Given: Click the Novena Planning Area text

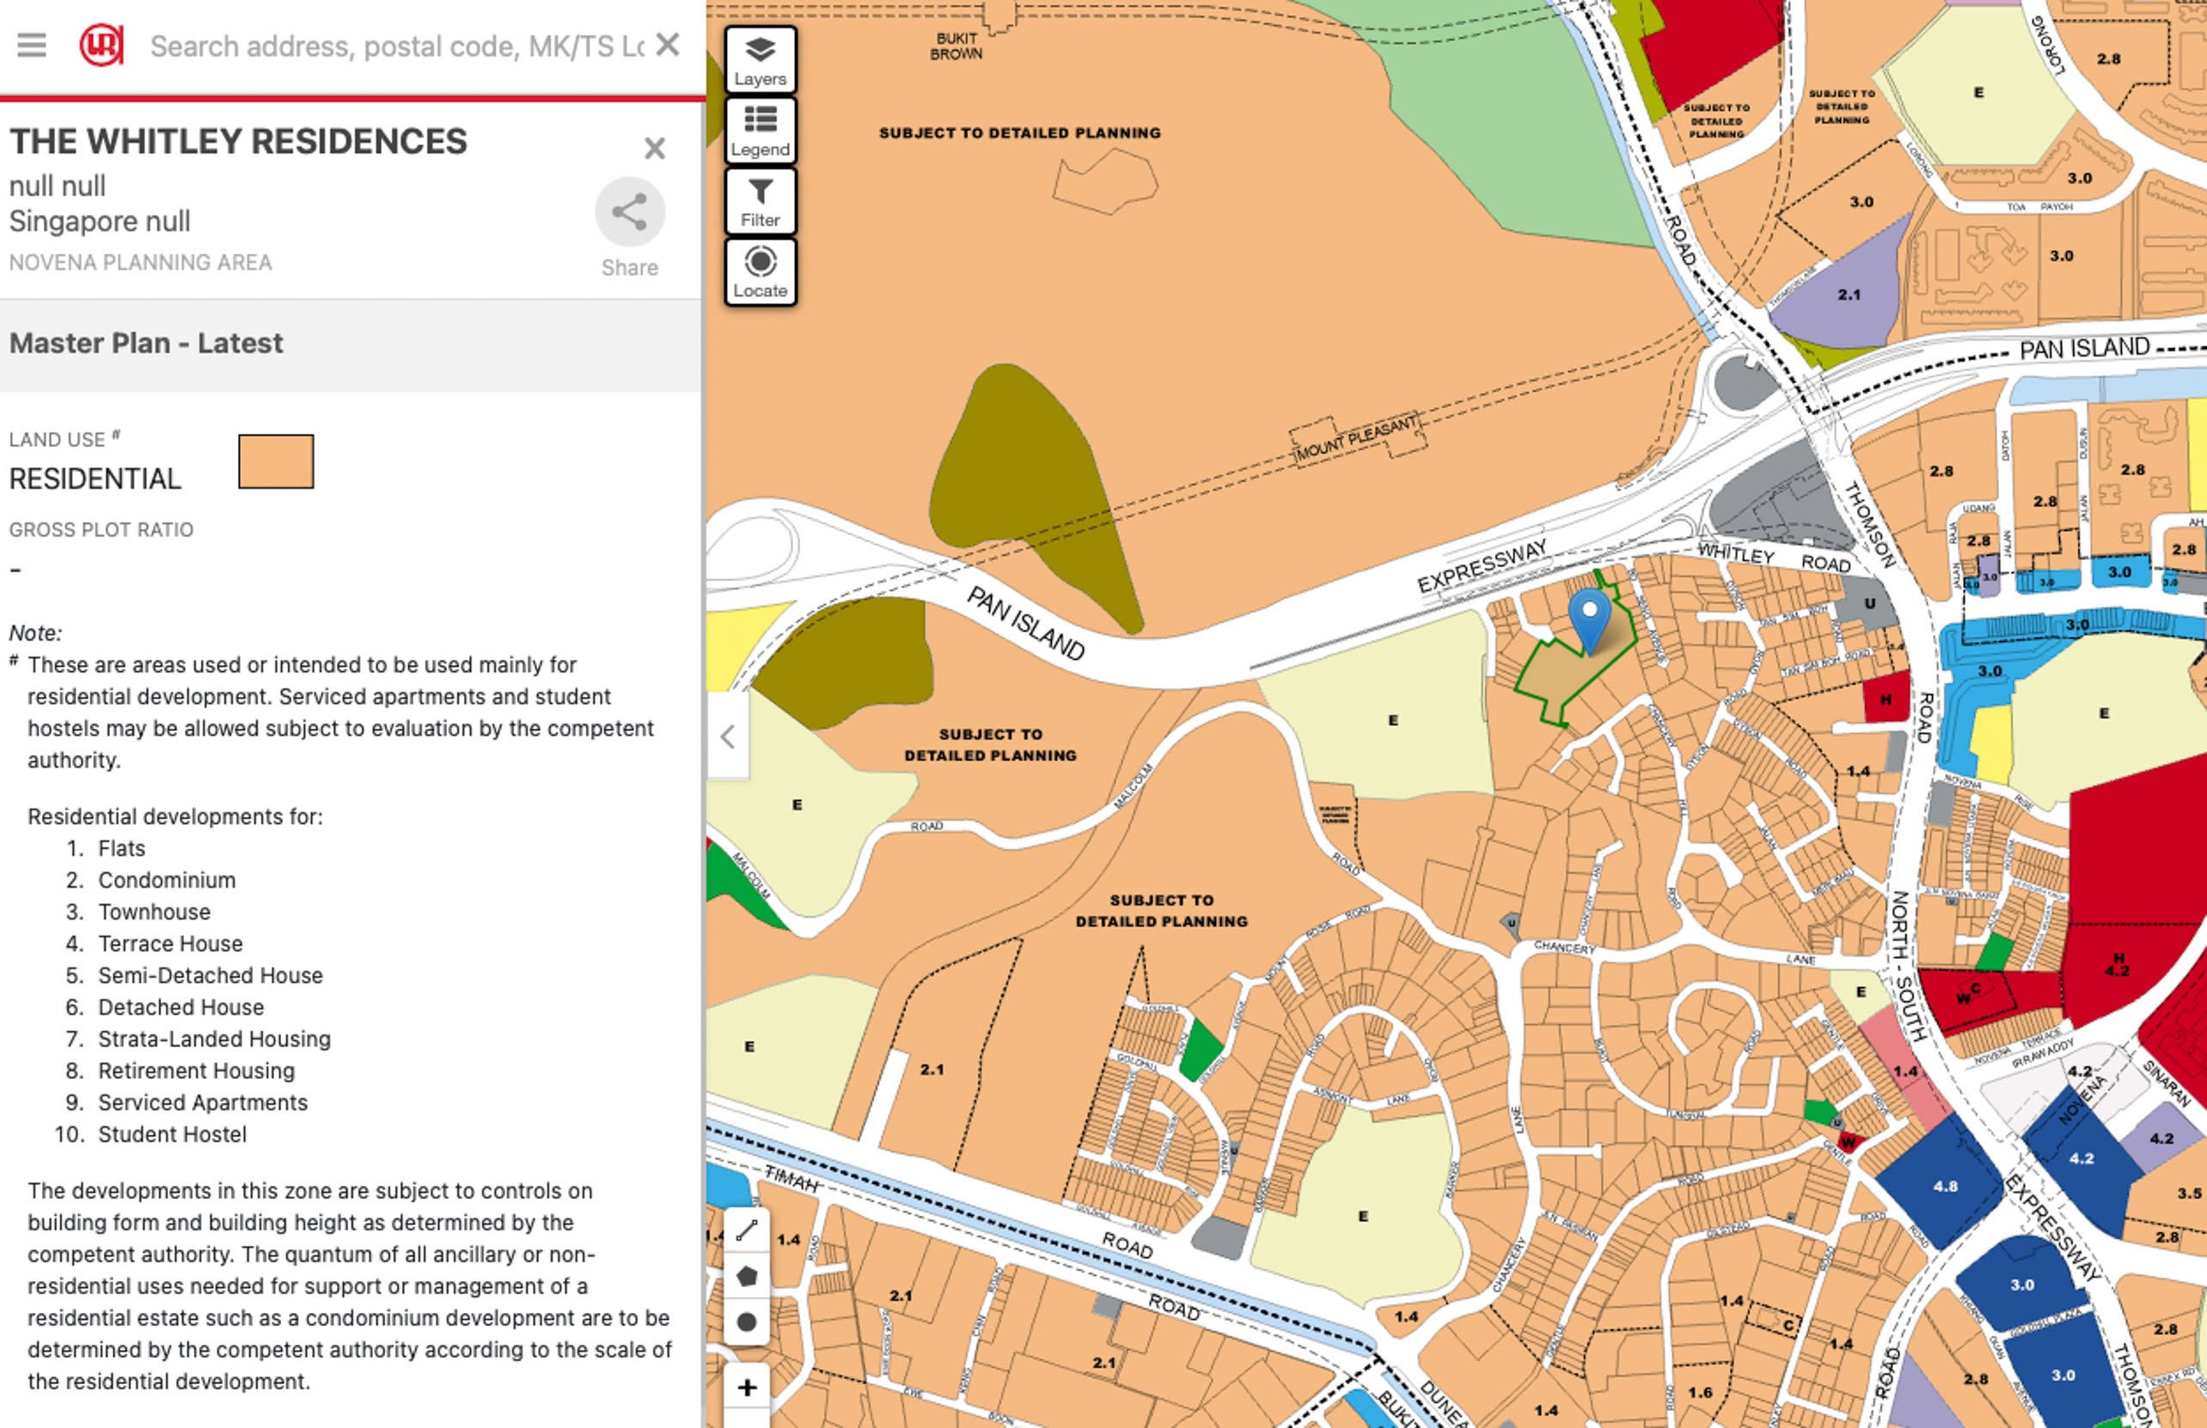Looking at the screenshot, I should (141, 262).
